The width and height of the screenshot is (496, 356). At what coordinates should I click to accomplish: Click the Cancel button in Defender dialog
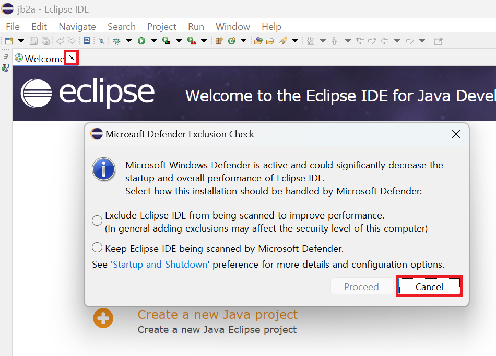point(429,286)
